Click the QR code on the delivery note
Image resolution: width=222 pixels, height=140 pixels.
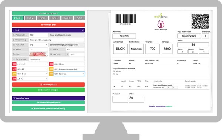tap(200, 21)
